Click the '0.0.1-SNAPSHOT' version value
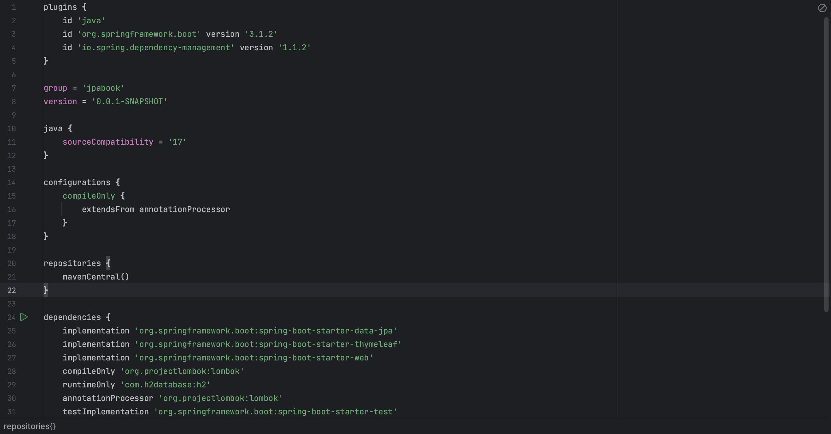This screenshot has width=831, height=434. click(129, 101)
